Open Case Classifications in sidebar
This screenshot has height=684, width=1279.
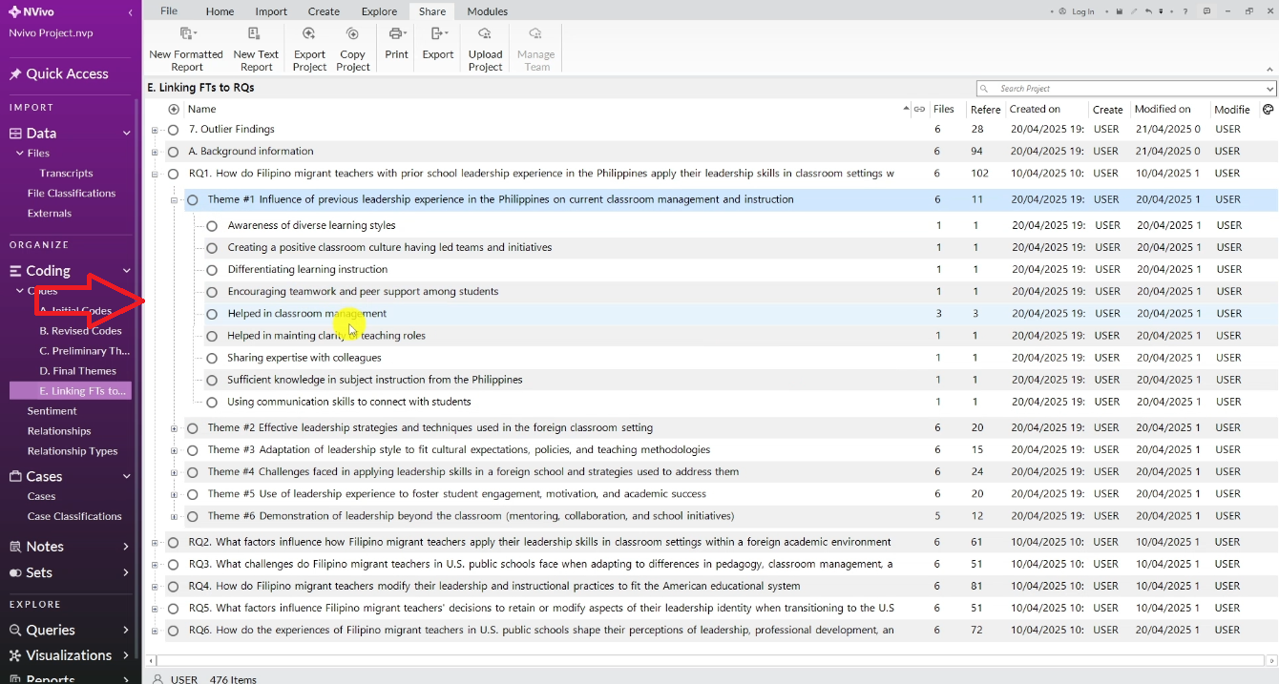coord(74,517)
